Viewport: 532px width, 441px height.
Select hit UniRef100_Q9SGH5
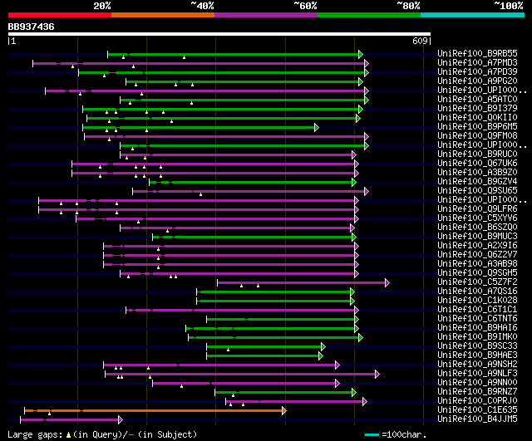coord(477,273)
